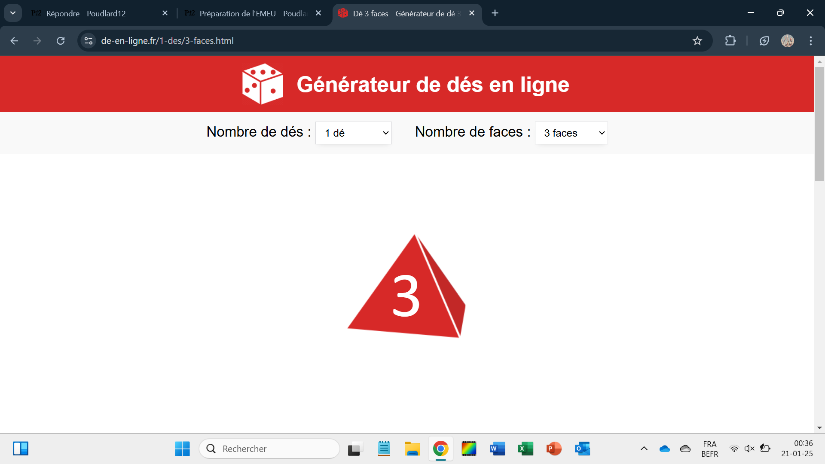Open the tab search chevron dropdown
Image resolution: width=825 pixels, height=464 pixels.
[x=13, y=13]
